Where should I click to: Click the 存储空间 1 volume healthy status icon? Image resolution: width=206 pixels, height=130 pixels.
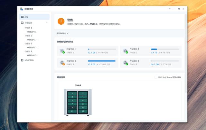[x=62, y=51]
